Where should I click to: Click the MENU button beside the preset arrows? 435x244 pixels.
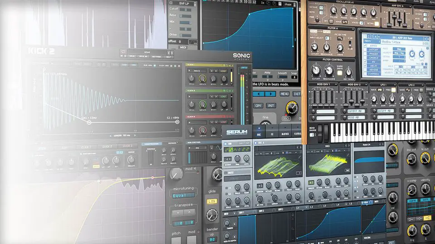click(285, 94)
